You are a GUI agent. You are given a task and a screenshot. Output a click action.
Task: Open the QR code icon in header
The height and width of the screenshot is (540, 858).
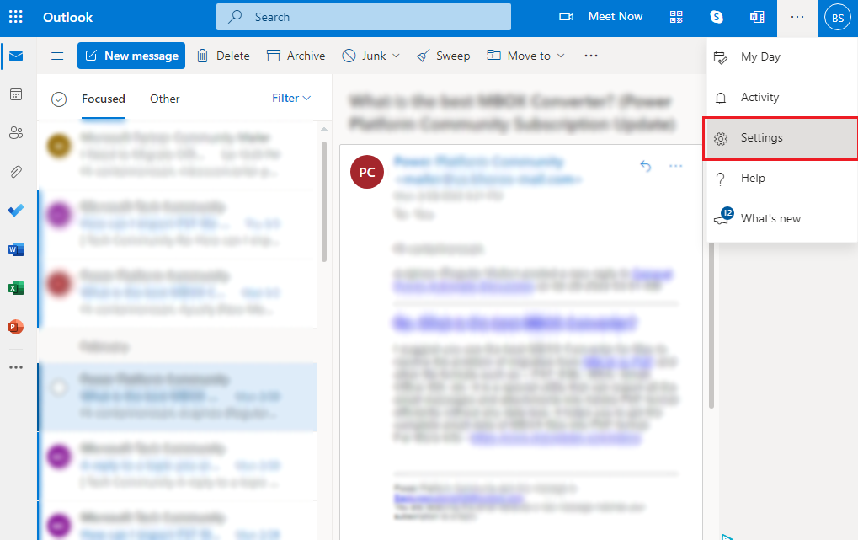(676, 17)
